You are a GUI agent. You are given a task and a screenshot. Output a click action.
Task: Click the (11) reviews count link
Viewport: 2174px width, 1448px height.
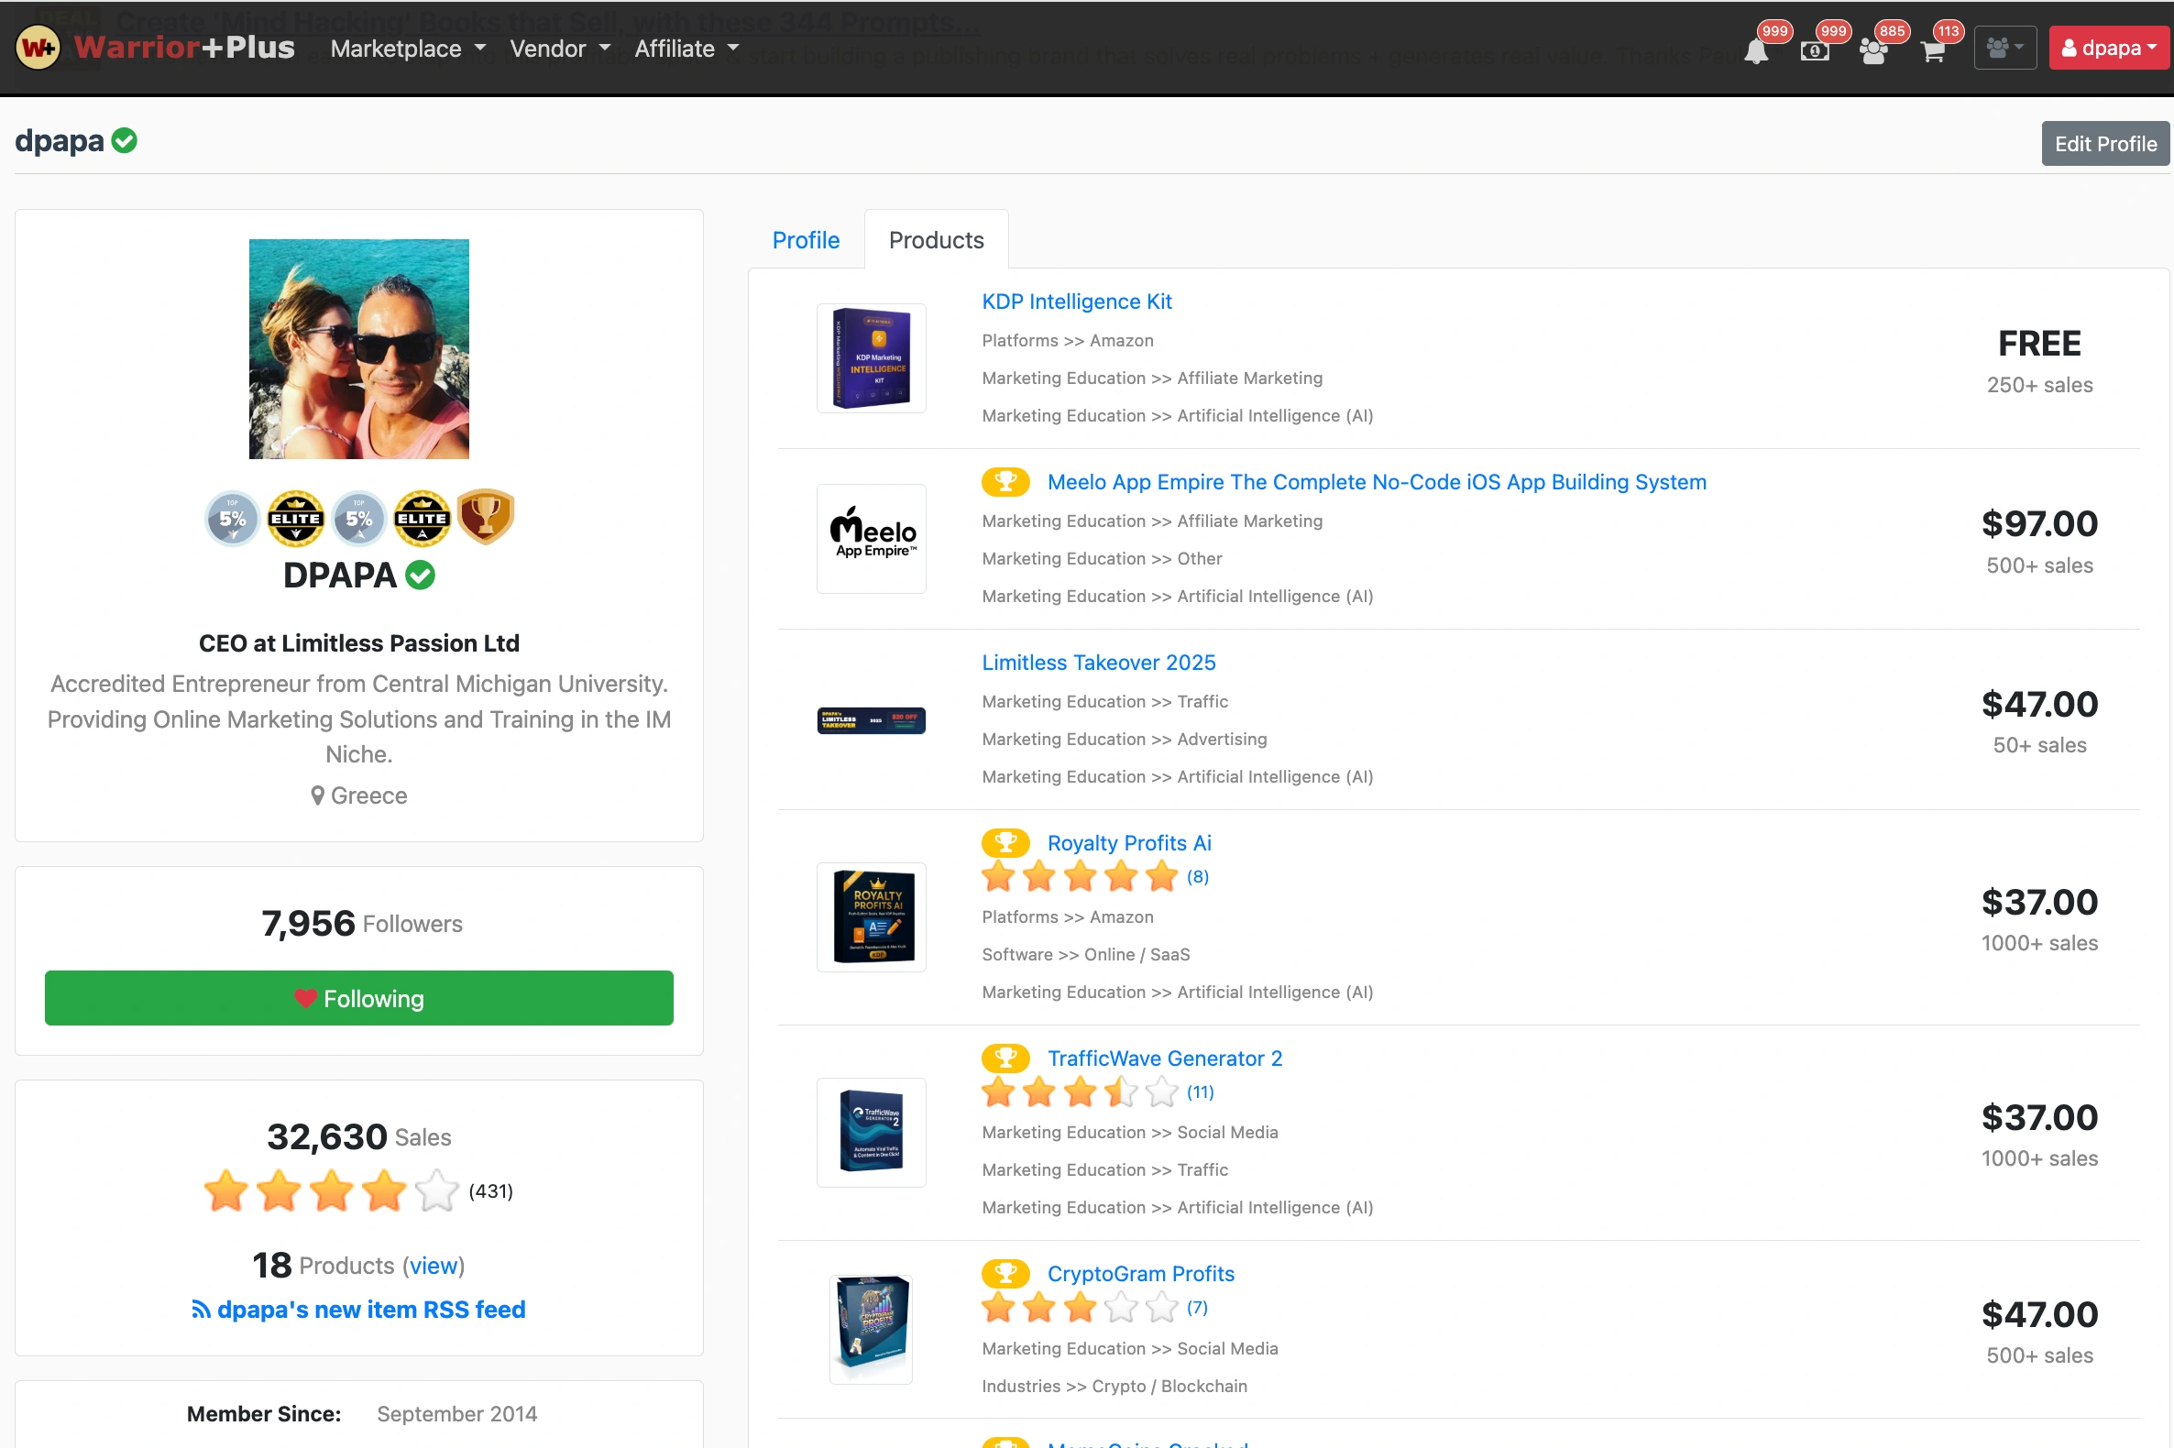[1201, 1091]
